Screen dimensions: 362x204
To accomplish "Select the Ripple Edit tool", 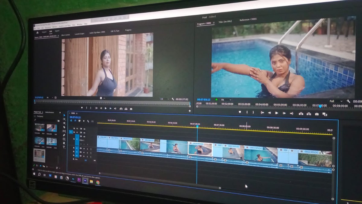I will (x=64, y=123).
